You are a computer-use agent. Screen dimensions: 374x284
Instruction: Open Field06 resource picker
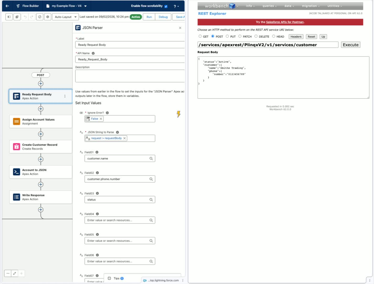coord(120,261)
